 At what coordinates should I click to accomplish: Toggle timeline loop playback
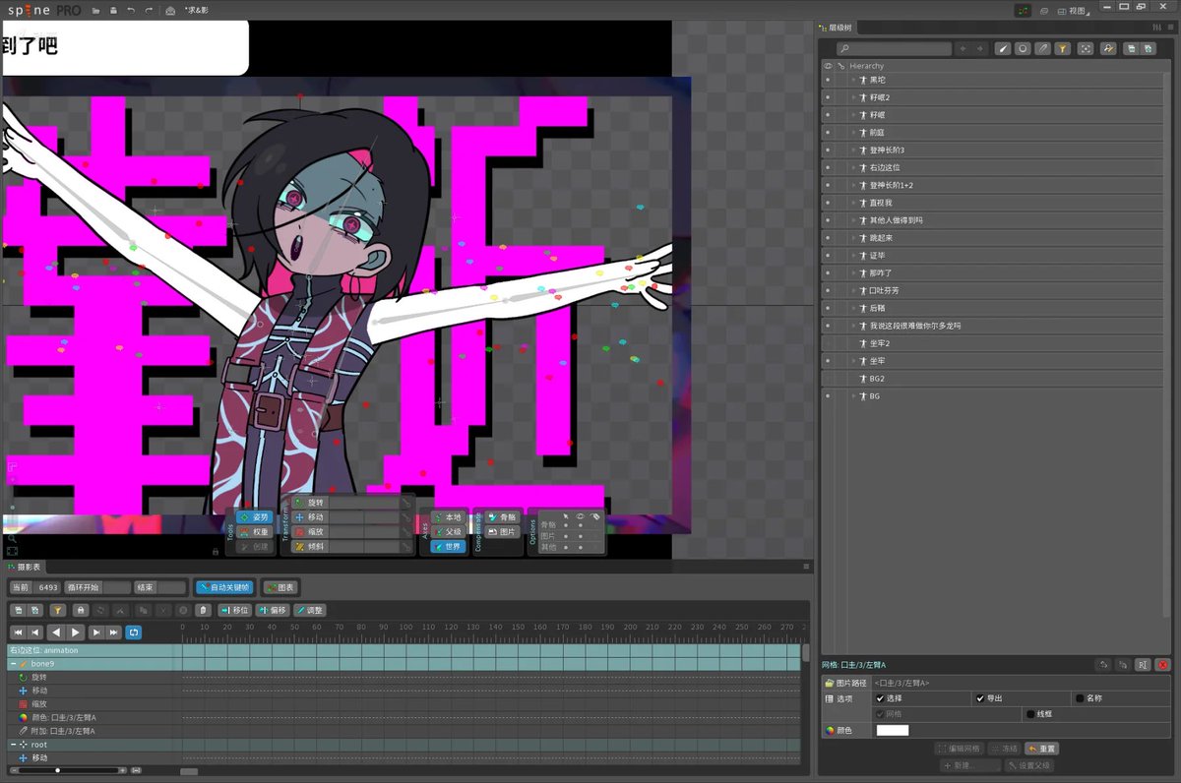tap(134, 632)
